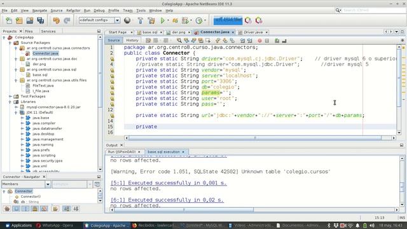Click the New File toolbar icon

coord(9,20)
